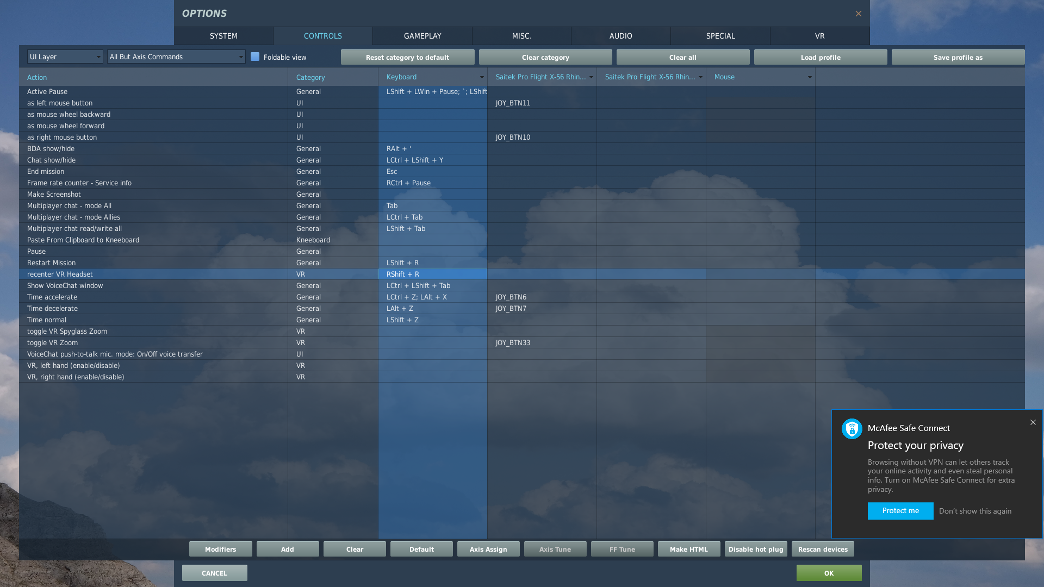The image size is (1044, 587).
Task: Select VR, left hand (enable/disable) row
Action: coord(522,365)
